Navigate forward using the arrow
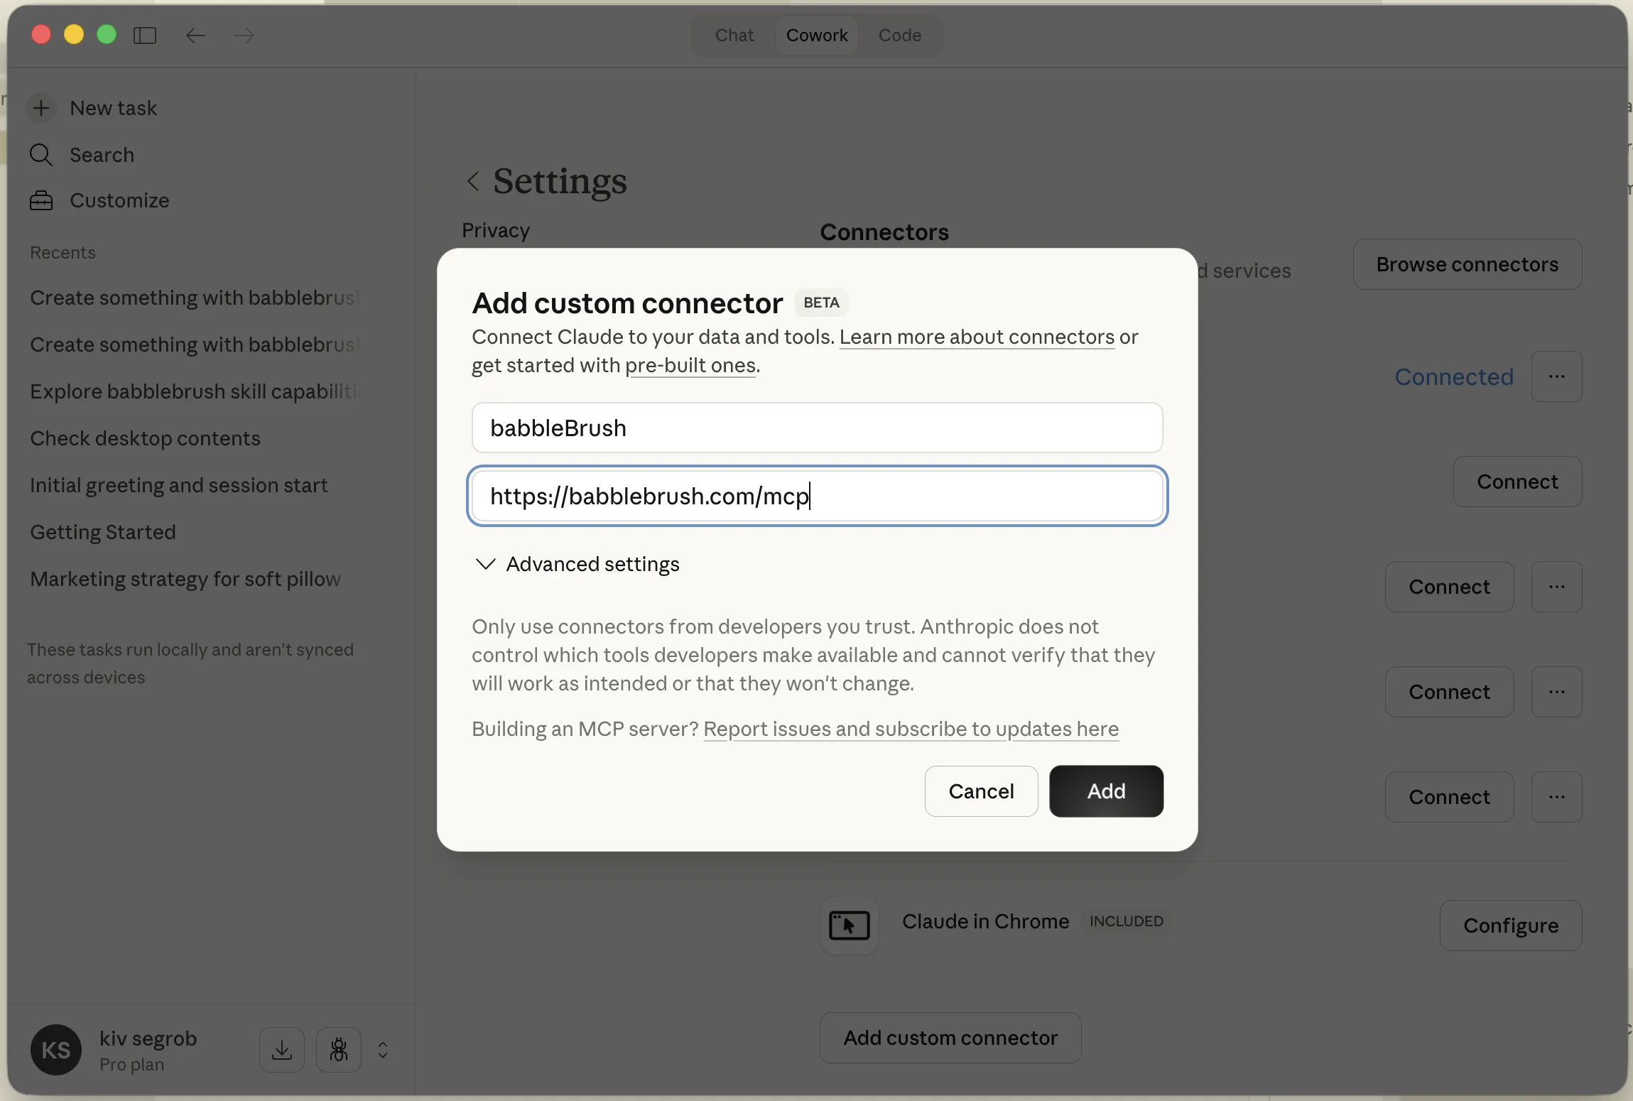1633x1101 pixels. (244, 36)
